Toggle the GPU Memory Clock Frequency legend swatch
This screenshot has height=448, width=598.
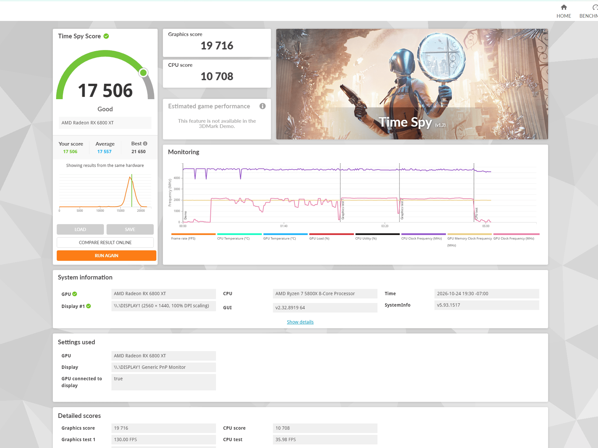point(470,234)
